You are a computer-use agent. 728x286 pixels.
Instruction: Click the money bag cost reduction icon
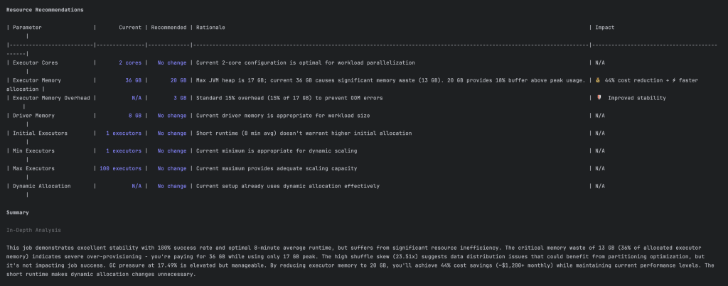(599, 80)
